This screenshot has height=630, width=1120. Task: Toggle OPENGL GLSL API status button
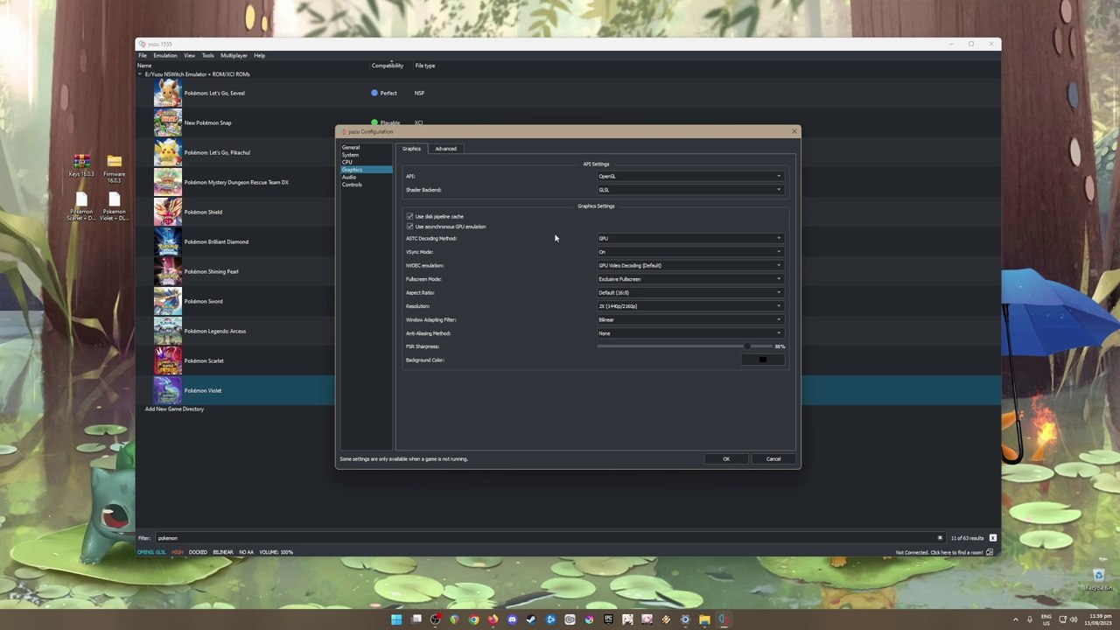click(x=151, y=552)
